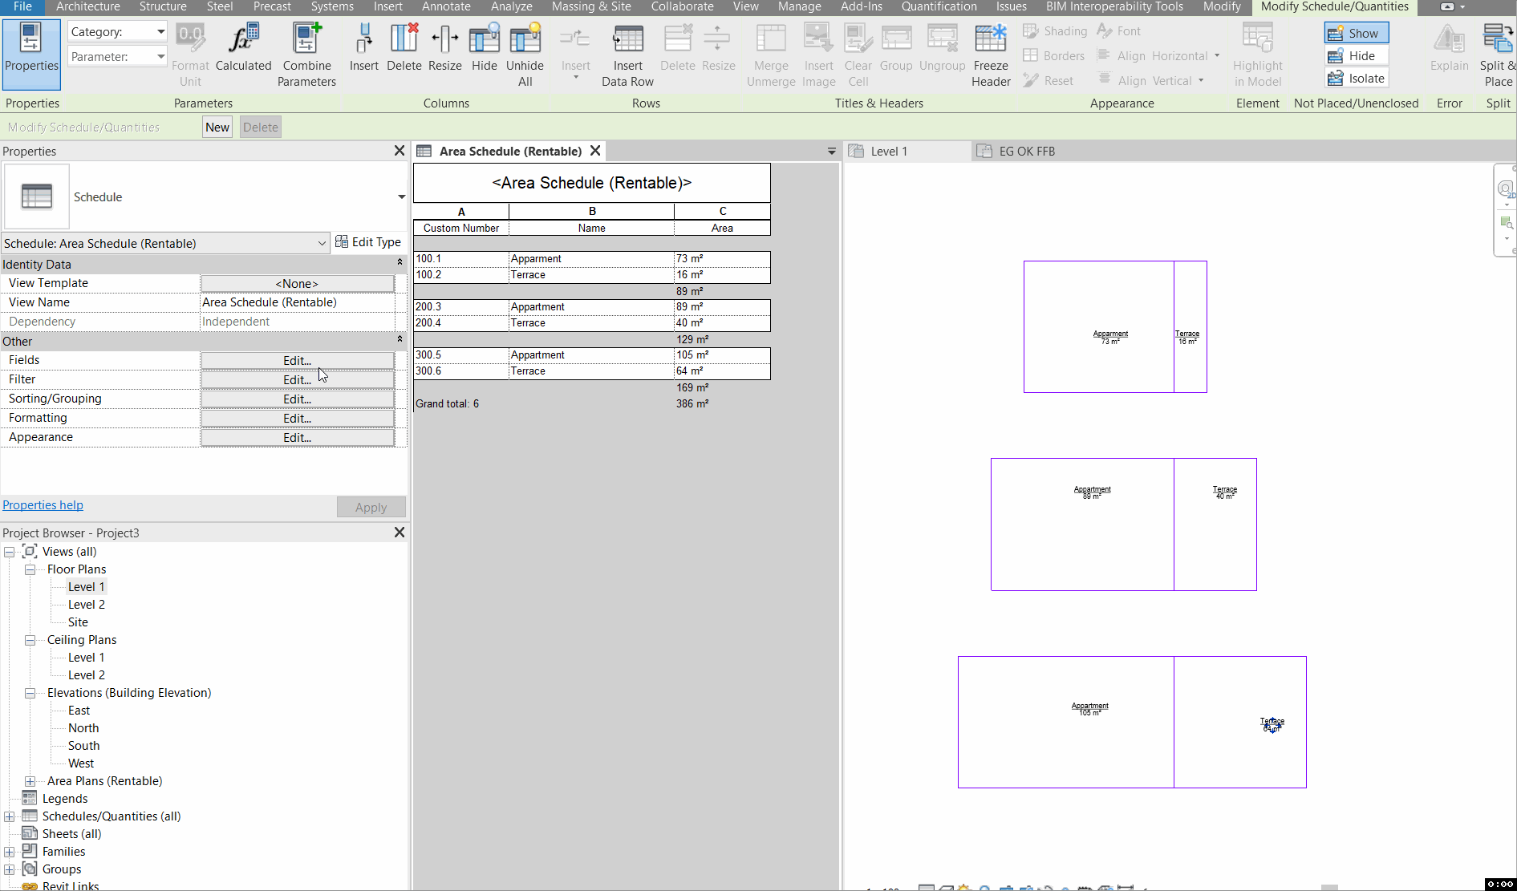
Task: Collapse the Floor Plans tree node
Action: point(30,569)
